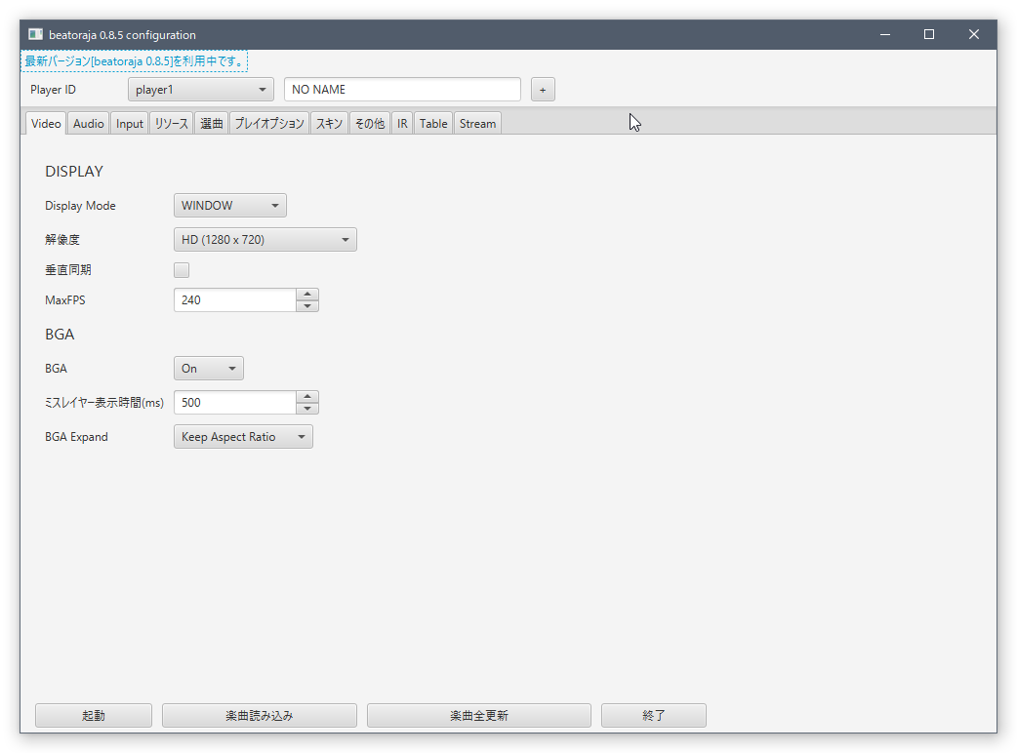
Task: Open the BGA On dropdown
Action: [208, 369]
